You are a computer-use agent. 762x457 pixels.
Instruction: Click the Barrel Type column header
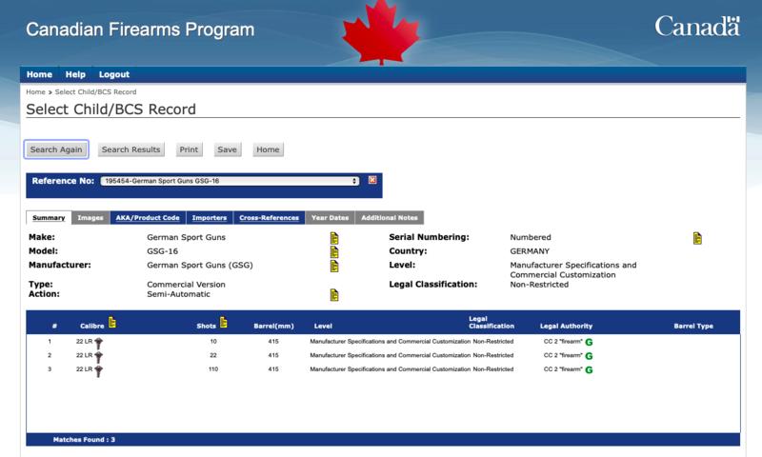[x=693, y=326]
